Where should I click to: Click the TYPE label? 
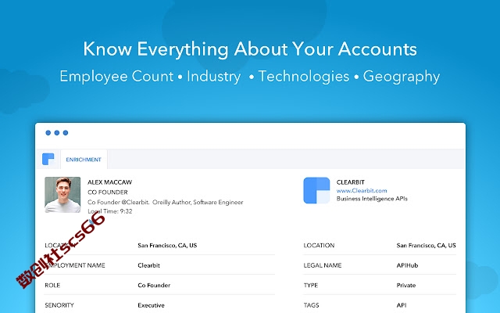click(x=311, y=285)
